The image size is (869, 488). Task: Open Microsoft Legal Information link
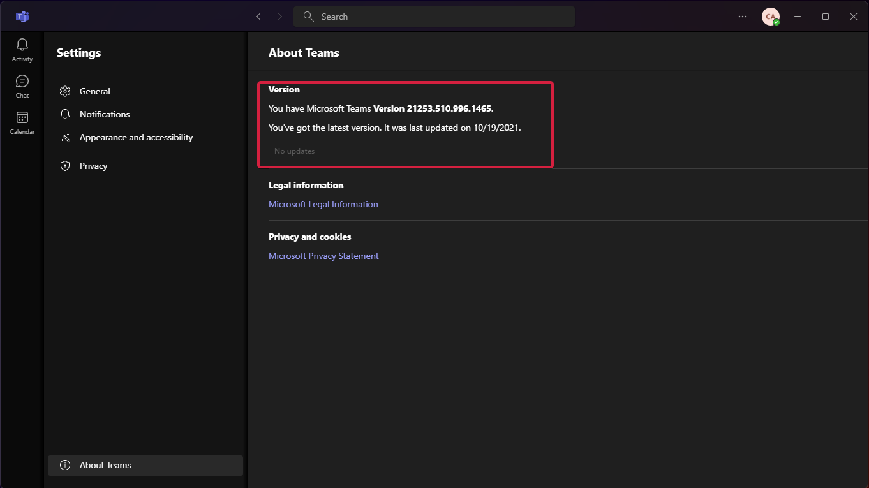pos(323,204)
